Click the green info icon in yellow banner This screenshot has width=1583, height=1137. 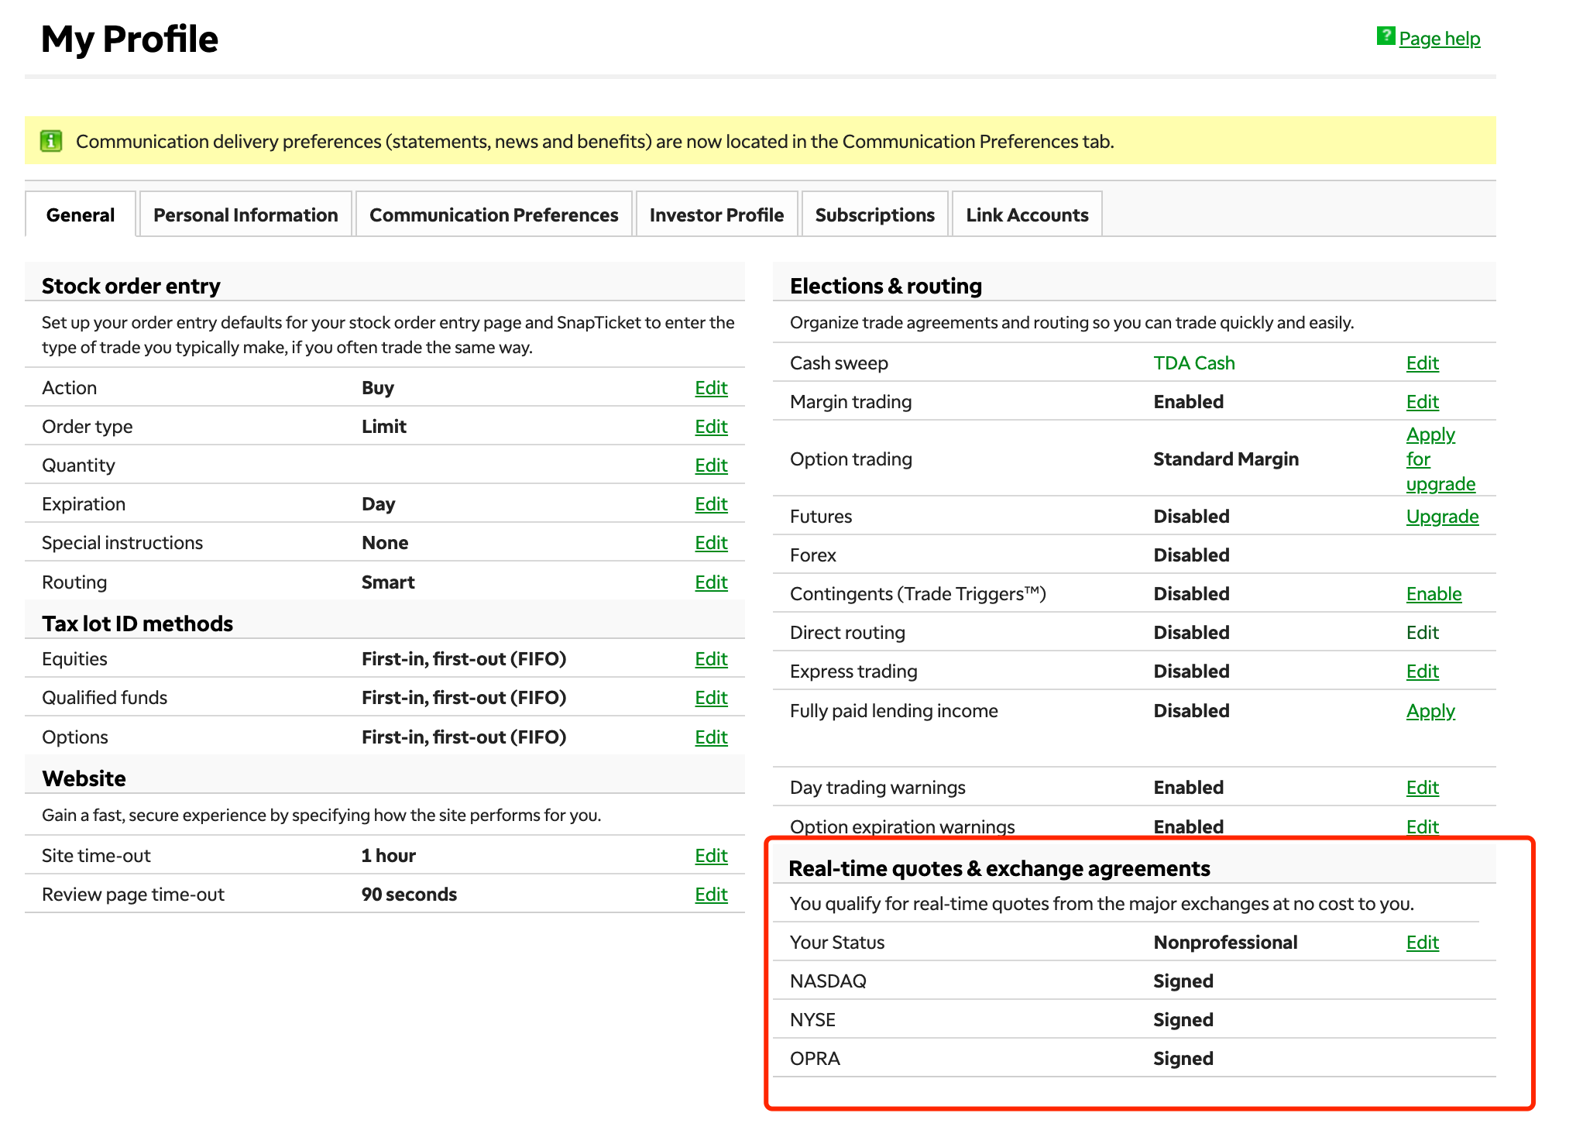click(x=51, y=141)
